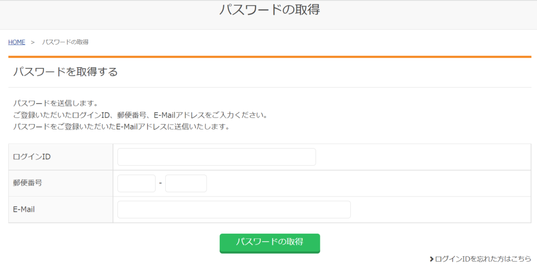Click the HOME breadcrumb link
537x272 pixels.
[17, 42]
